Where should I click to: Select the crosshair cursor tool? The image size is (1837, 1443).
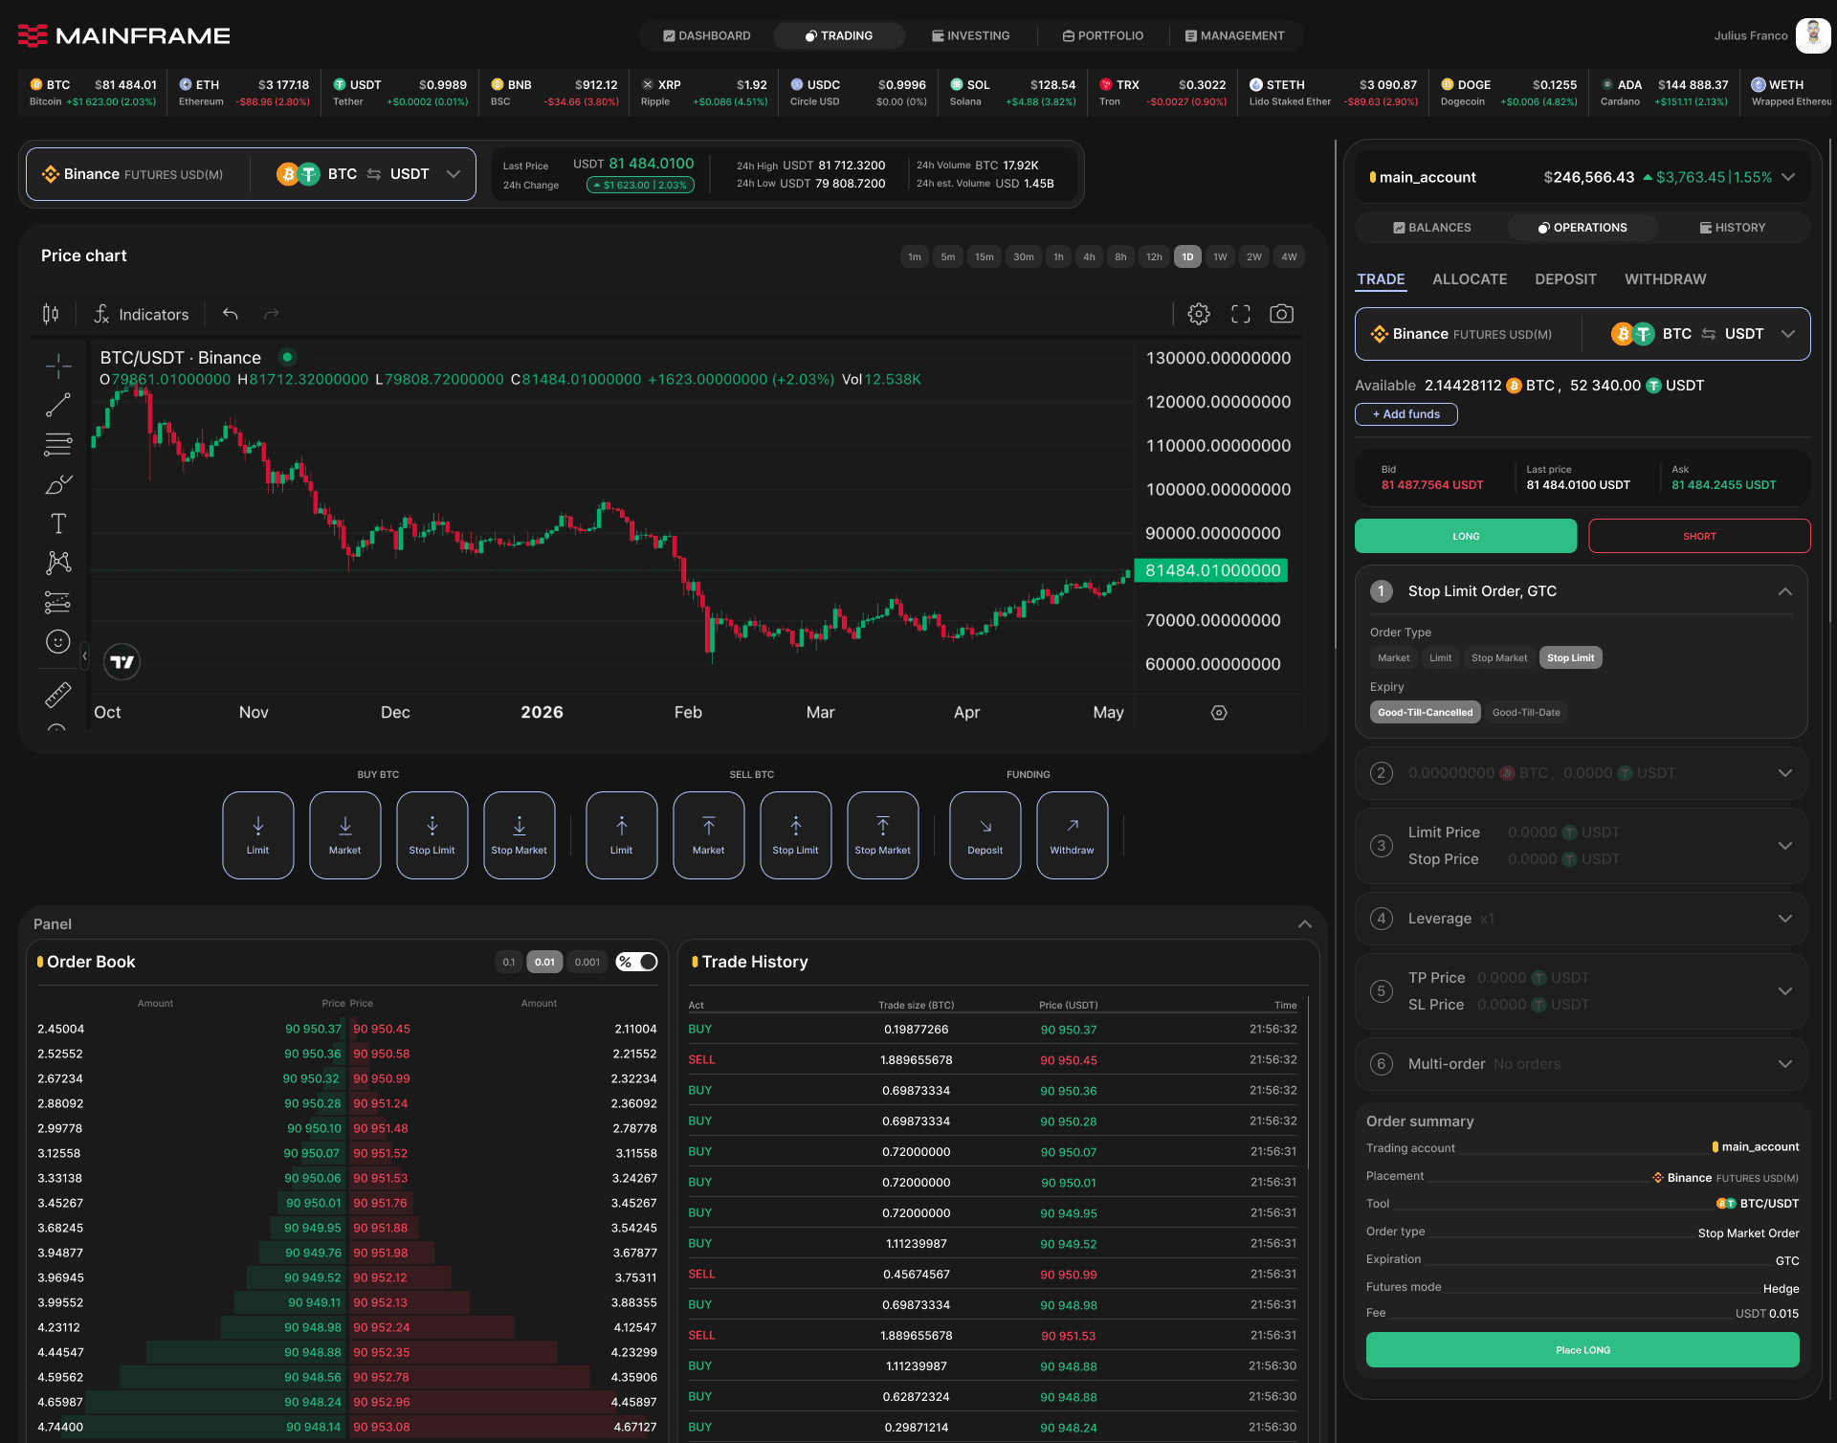click(x=58, y=366)
